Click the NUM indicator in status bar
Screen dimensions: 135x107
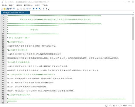[125, 106]
